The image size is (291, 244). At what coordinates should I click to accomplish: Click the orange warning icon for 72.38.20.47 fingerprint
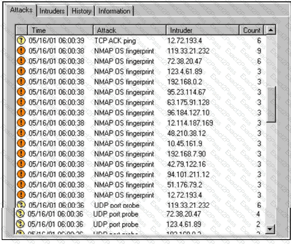[x=21, y=61]
